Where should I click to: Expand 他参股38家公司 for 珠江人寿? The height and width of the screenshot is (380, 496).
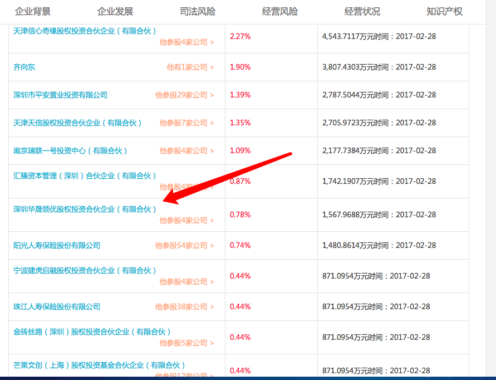(184, 306)
